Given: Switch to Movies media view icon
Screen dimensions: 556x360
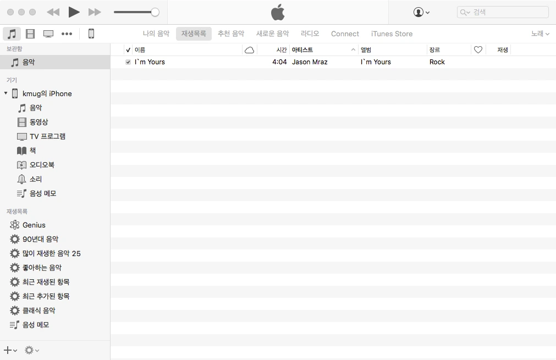Looking at the screenshot, I should pos(30,34).
